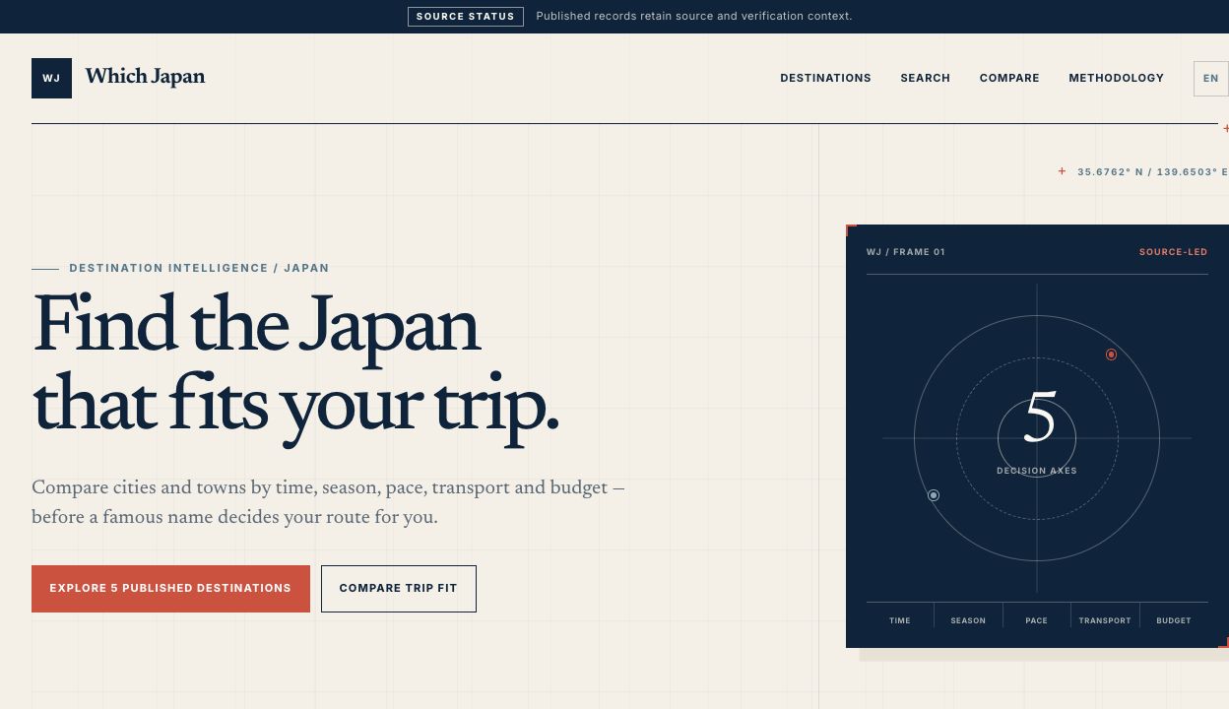This screenshot has height=709, width=1229.
Task: Click the white marker dot on radar
Action: coord(934,495)
